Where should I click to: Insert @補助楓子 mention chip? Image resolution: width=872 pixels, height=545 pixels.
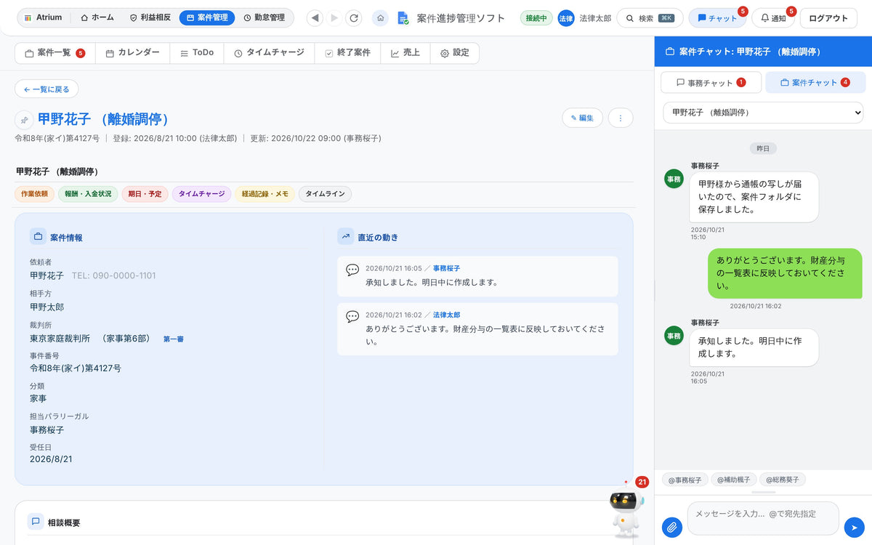[x=733, y=480]
